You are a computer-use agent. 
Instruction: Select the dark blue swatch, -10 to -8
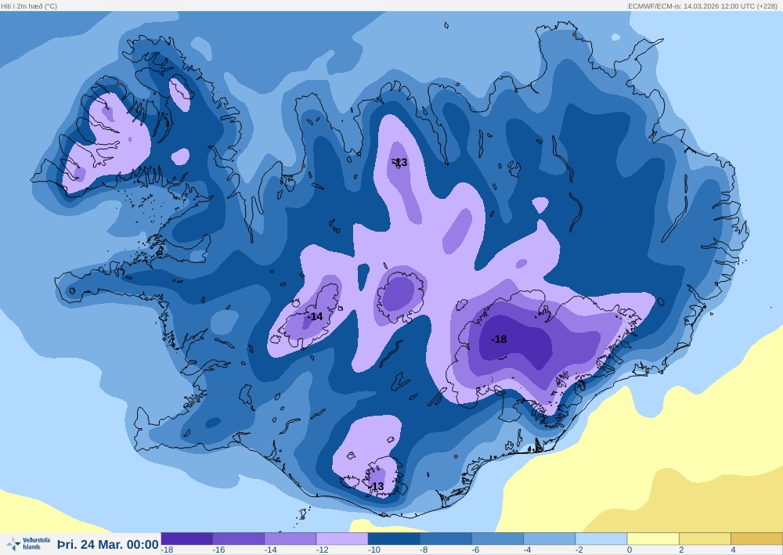(394, 539)
